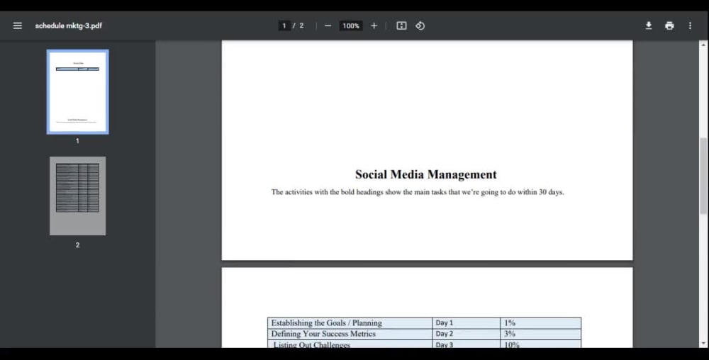Click the scrollbar up arrow

pos(703,44)
